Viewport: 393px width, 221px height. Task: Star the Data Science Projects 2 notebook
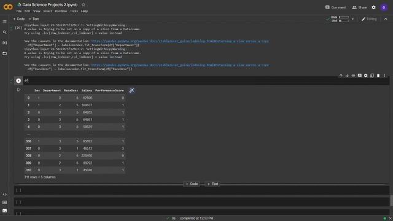84,5
